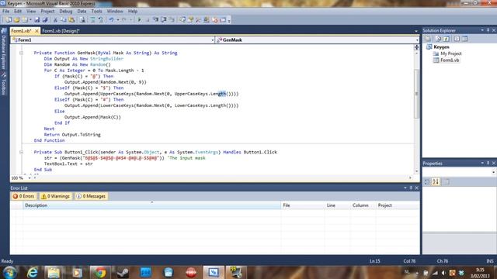This screenshot has width=497, height=279.
Task: Pin the Error List panel
Action: (411, 188)
